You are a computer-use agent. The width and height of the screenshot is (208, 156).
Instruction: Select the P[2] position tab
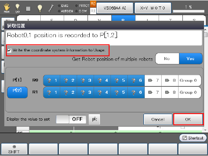[x=17, y=92]
